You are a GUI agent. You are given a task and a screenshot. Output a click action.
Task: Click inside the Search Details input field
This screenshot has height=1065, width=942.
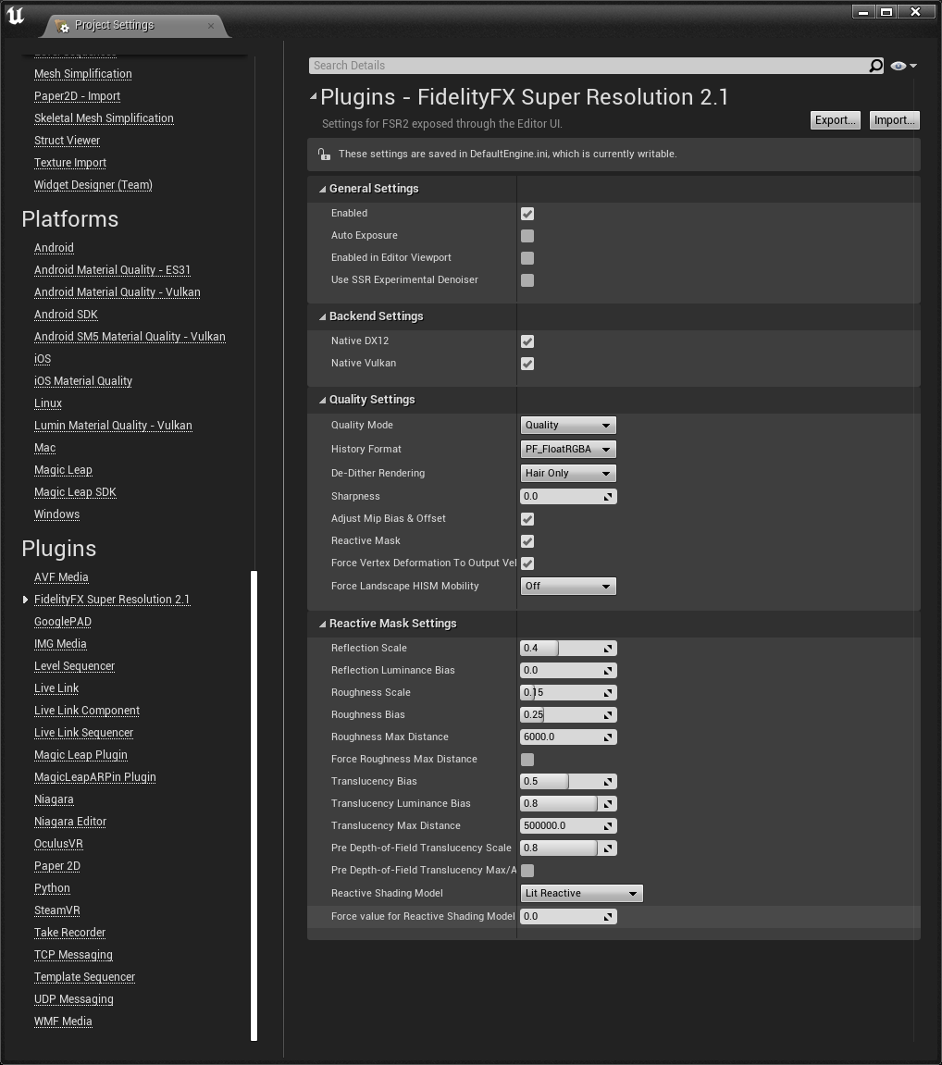click(555, 66)
